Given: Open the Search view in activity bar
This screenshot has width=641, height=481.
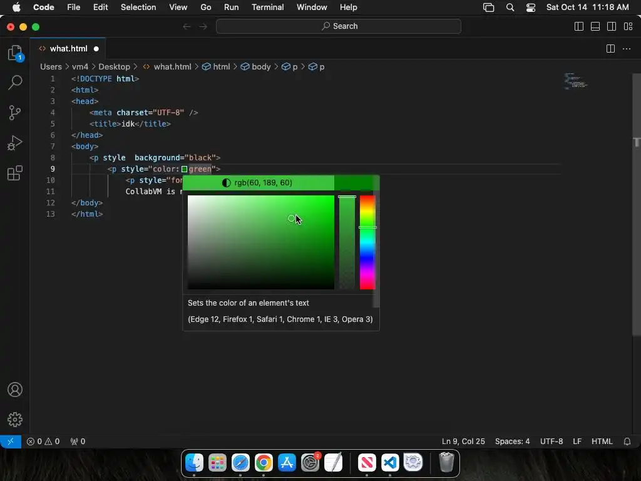Looking at the screenshot, I should click(x=15, y=83).
